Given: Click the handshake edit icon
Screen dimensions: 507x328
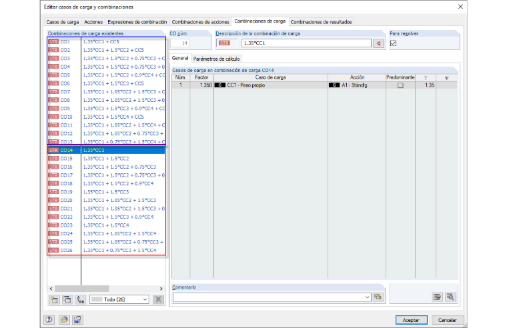Looking at the screenshot, I should tap(437, 297).
